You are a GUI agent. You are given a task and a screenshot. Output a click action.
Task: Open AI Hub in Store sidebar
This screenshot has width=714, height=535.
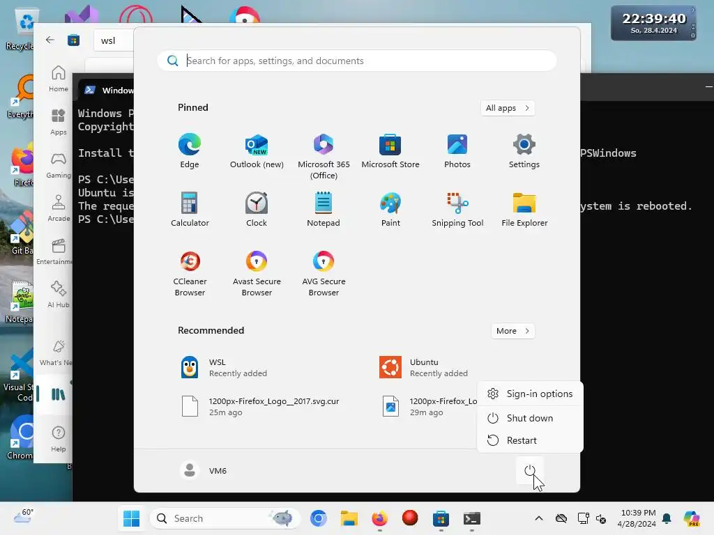pyautogui.click(x=59, y=295)
